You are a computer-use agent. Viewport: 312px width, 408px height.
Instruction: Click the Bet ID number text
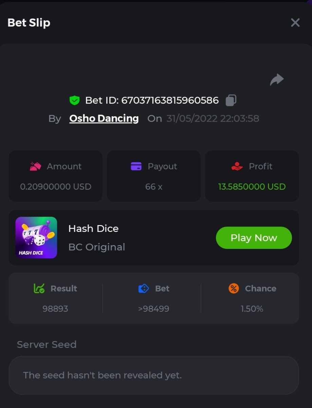[x=170, y=100]
